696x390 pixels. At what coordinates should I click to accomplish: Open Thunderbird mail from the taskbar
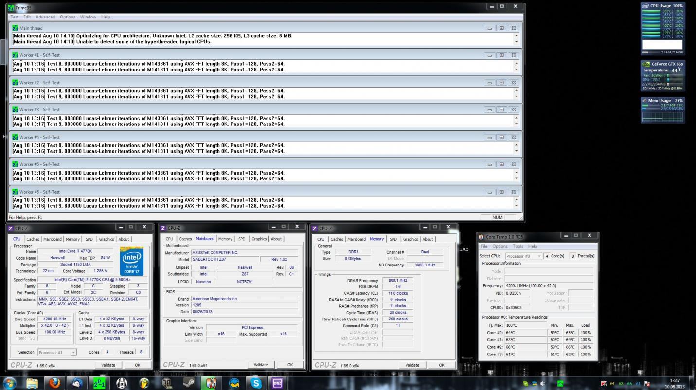click(77, 383)
